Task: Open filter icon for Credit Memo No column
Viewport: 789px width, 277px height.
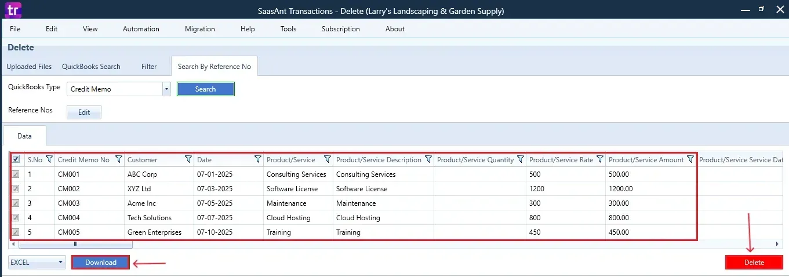Action: 119,159
